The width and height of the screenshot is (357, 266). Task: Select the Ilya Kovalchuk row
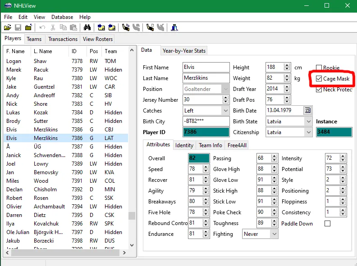point(66,224)
